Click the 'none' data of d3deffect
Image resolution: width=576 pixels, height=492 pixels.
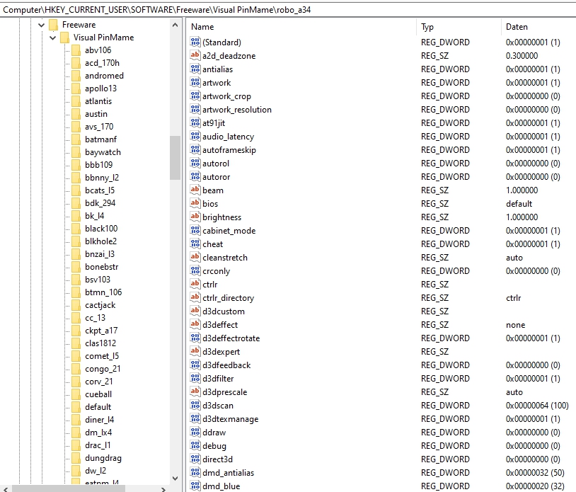[x=515, y=325]
